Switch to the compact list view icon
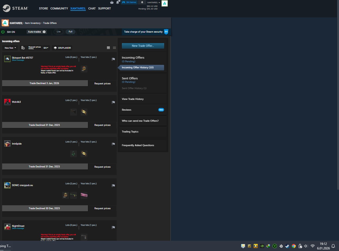This screenshot has height=251, width=339. pyautogui.click(x=108, y=48)
